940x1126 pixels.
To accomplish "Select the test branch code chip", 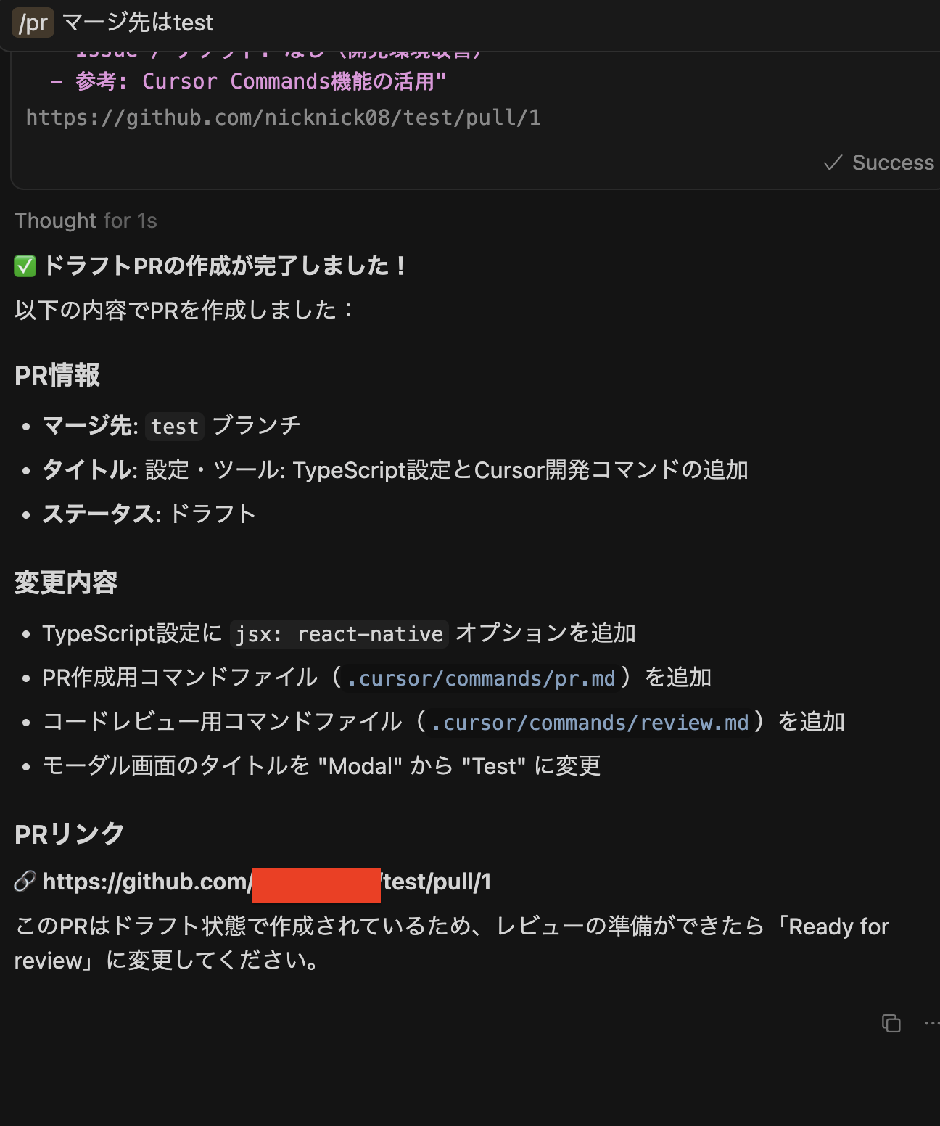I will (x=174, y=427).
